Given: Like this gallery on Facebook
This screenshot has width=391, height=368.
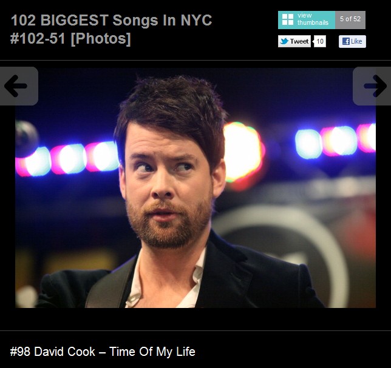Looking at the screenshot, I should [x=352, y=41].
